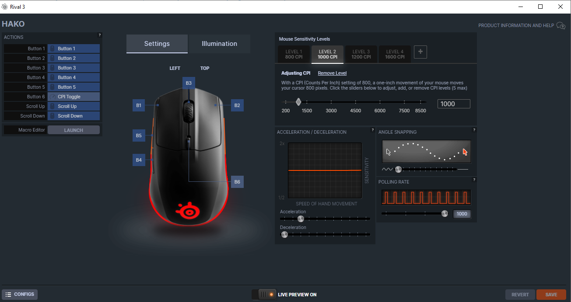
Task: Click the HAKO device name
Action: tap(13, 24)
